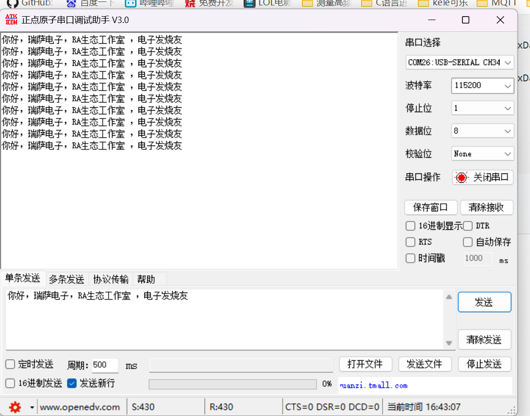Click the S:430 sent counter
Screen dimensions: 530x416
tap(143, 407)
